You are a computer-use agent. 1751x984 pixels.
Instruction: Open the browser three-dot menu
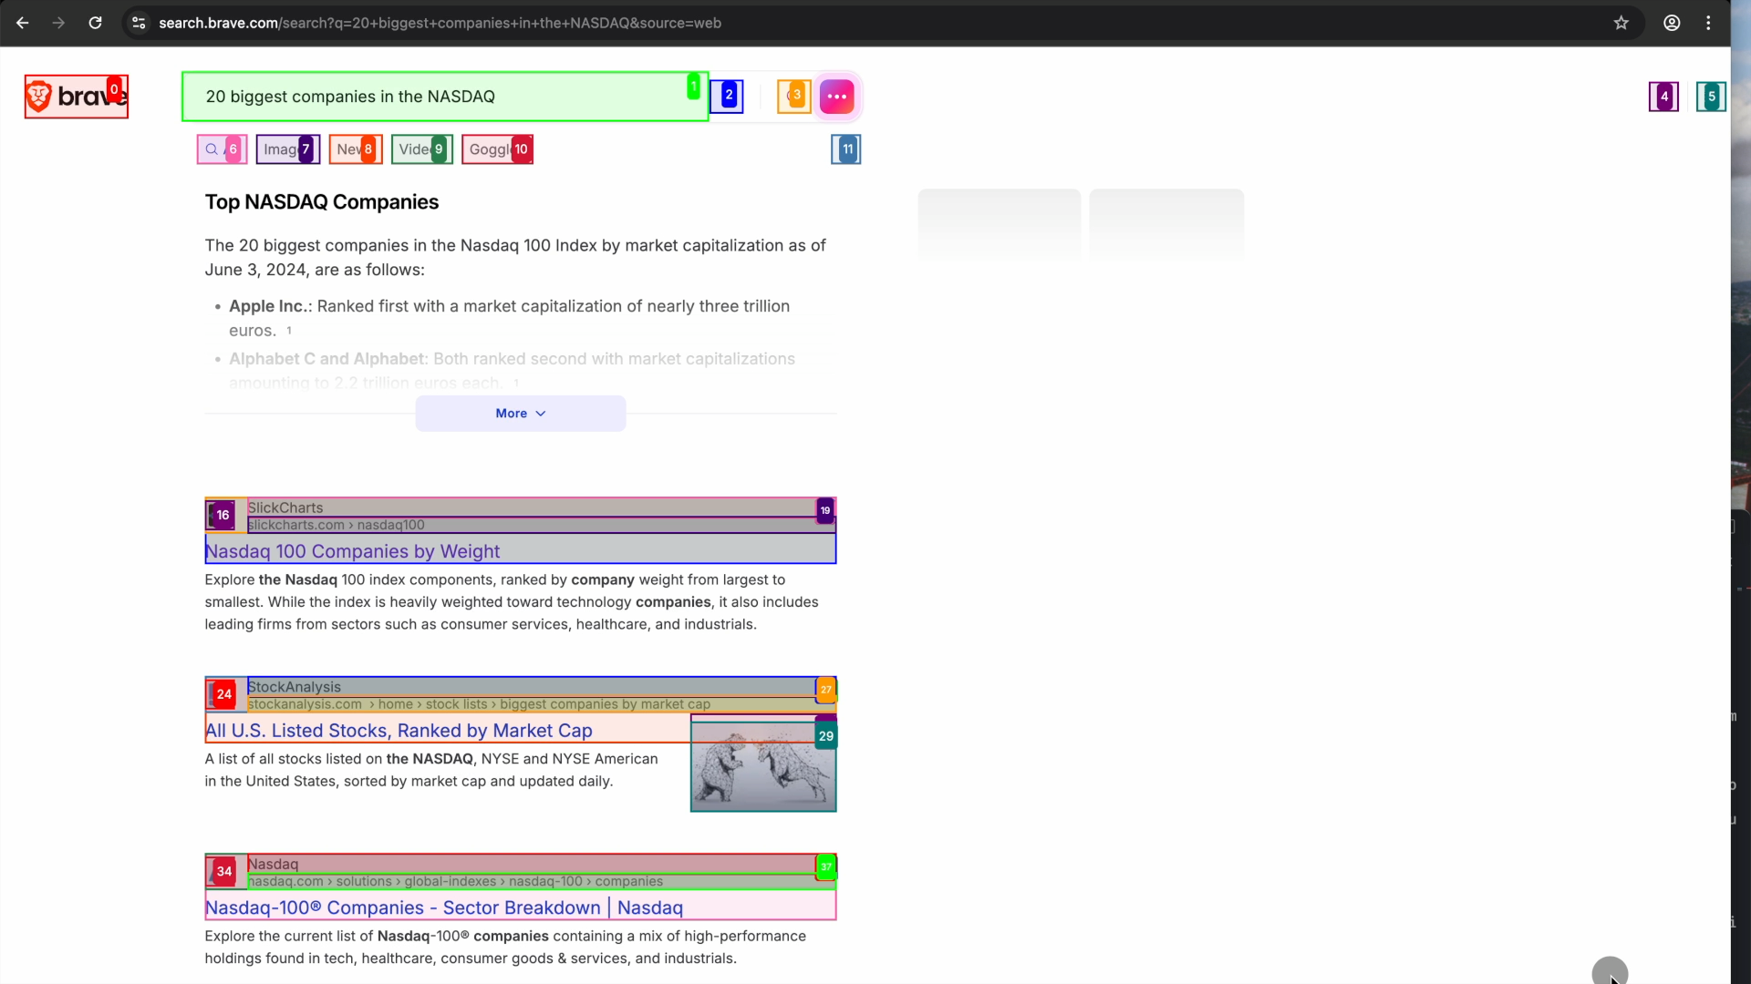pyautogui.click(x=1708, y=23)
